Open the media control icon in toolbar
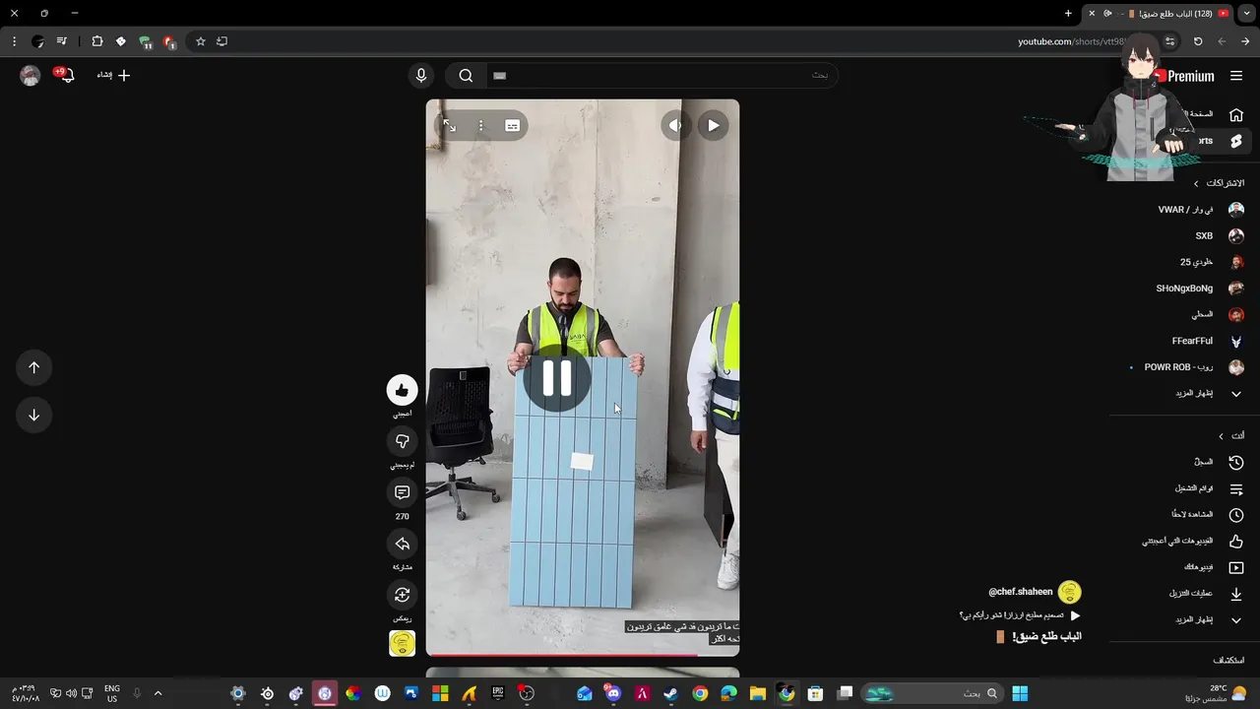The width and height of the screenshot is (1260, 709). pyautogui.click(x=62, y=41)
